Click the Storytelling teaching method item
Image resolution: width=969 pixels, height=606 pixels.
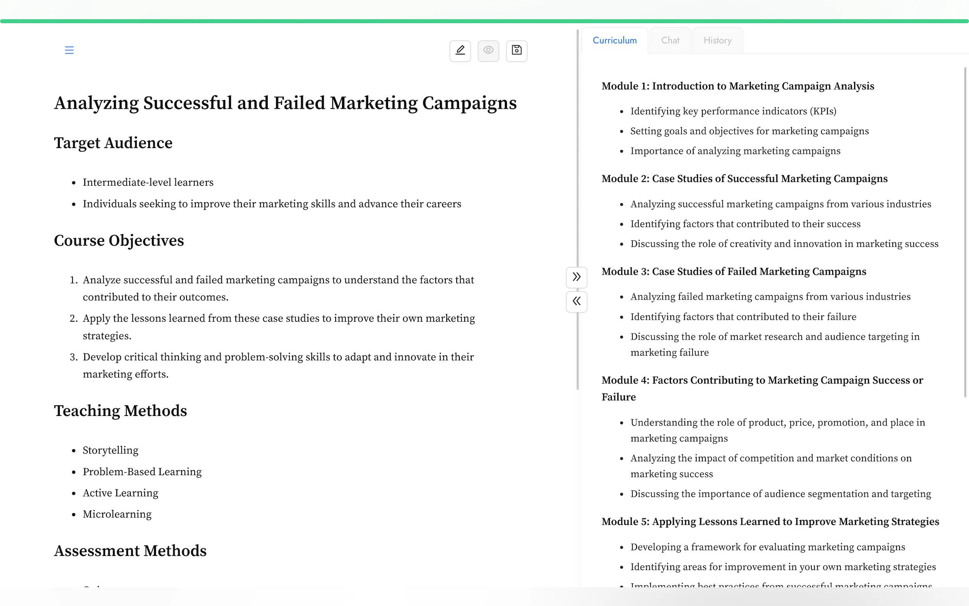(x=110, y=450)
